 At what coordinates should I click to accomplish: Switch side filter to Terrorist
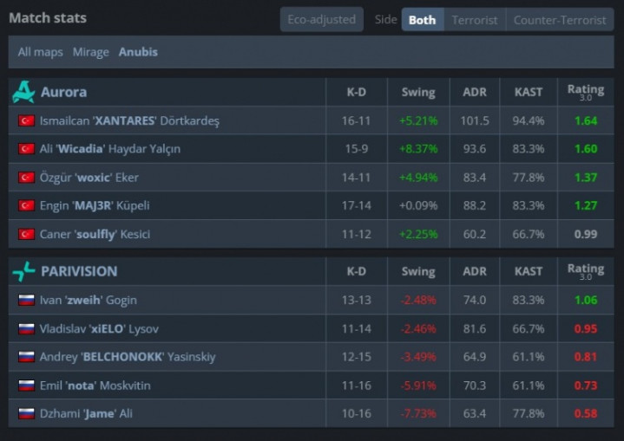(x=475, y=20)
